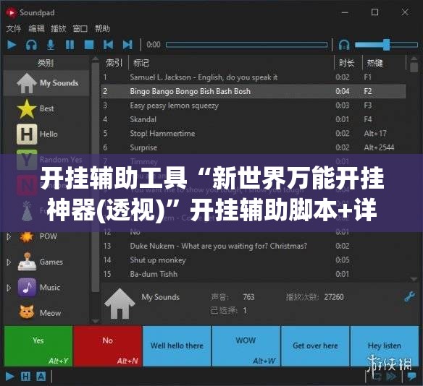This screenshot has height=386, width=423.
Task: Select the Duke Nukem Christmas sound
Action: coord(254,246)
